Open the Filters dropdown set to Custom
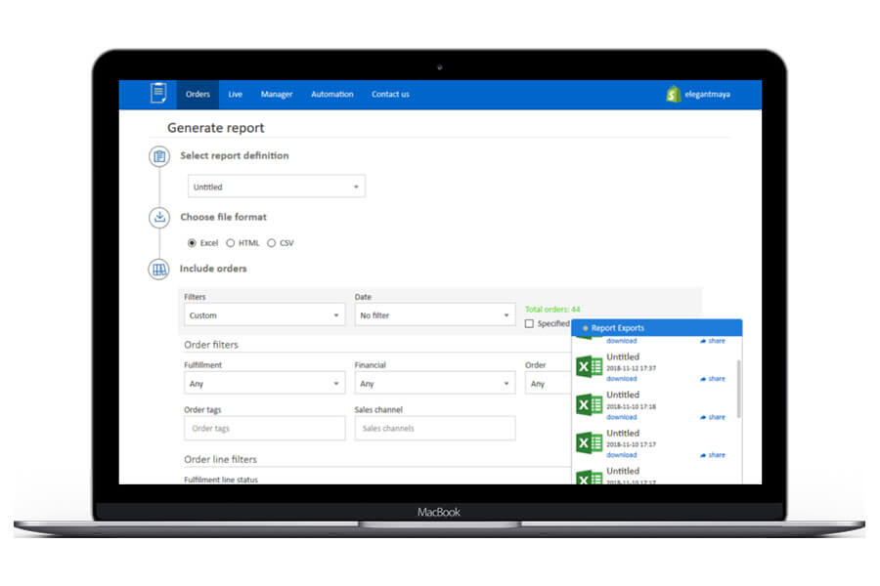 coord(264,315)
